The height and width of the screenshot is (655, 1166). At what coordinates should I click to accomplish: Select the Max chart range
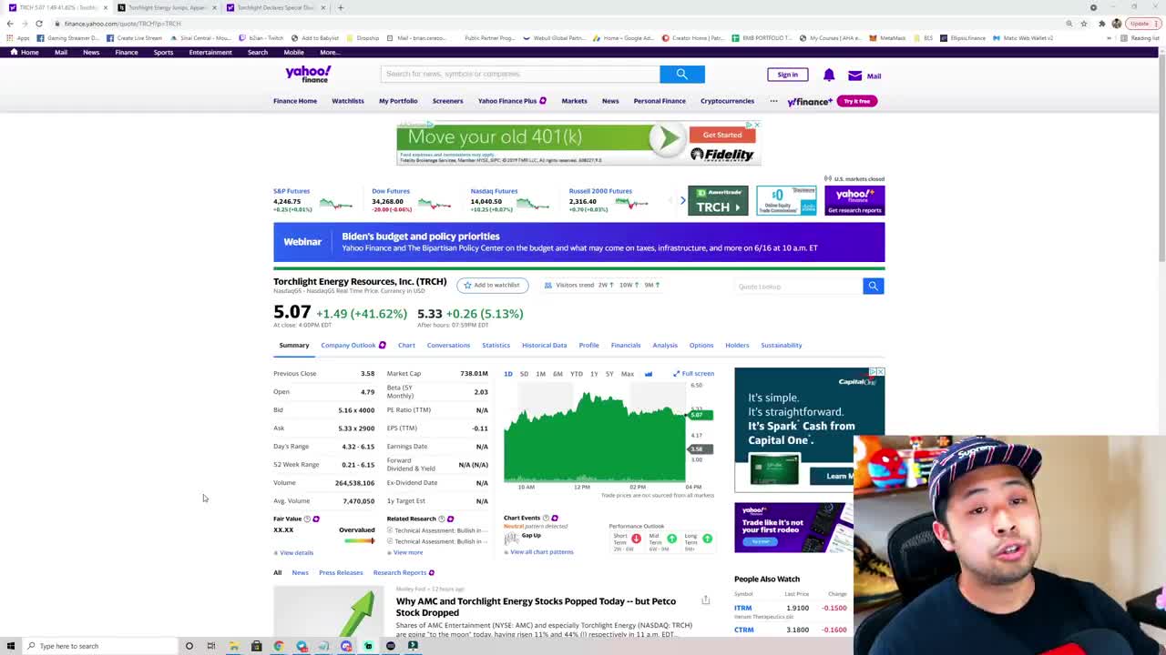pyautogui.click(x=628, y=374)
